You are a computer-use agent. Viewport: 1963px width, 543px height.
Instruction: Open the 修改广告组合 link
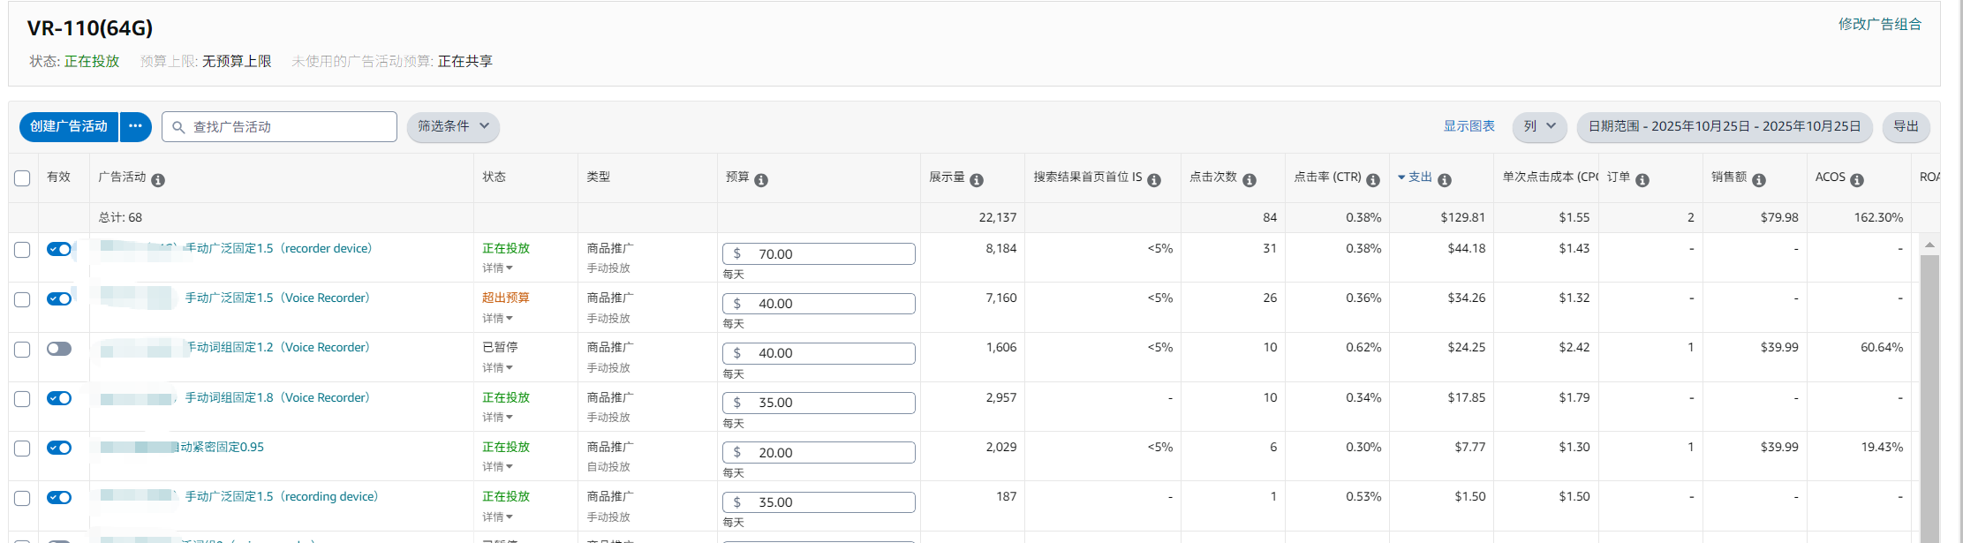tap(1879, 24)
